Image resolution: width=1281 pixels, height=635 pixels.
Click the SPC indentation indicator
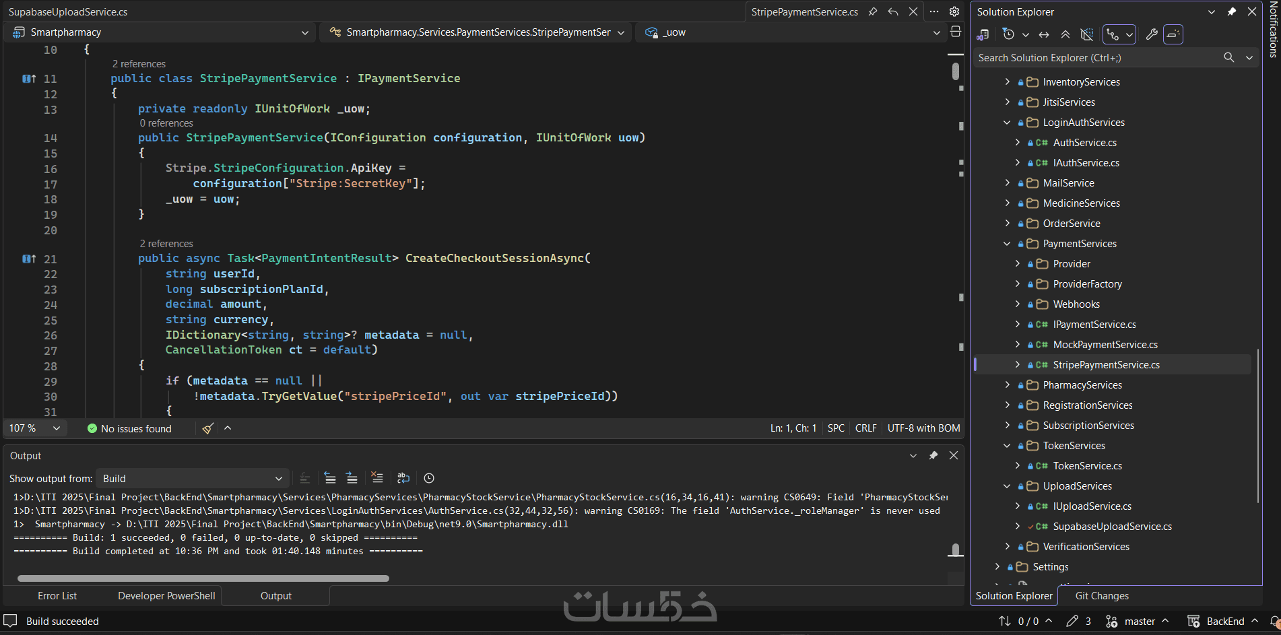pos(836,428)
